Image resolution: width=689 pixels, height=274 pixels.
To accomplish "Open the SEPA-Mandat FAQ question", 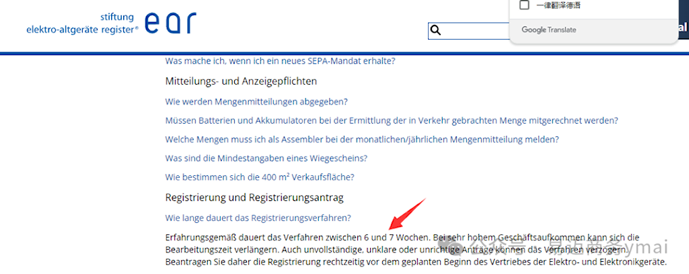I will (x=280, y=60).
